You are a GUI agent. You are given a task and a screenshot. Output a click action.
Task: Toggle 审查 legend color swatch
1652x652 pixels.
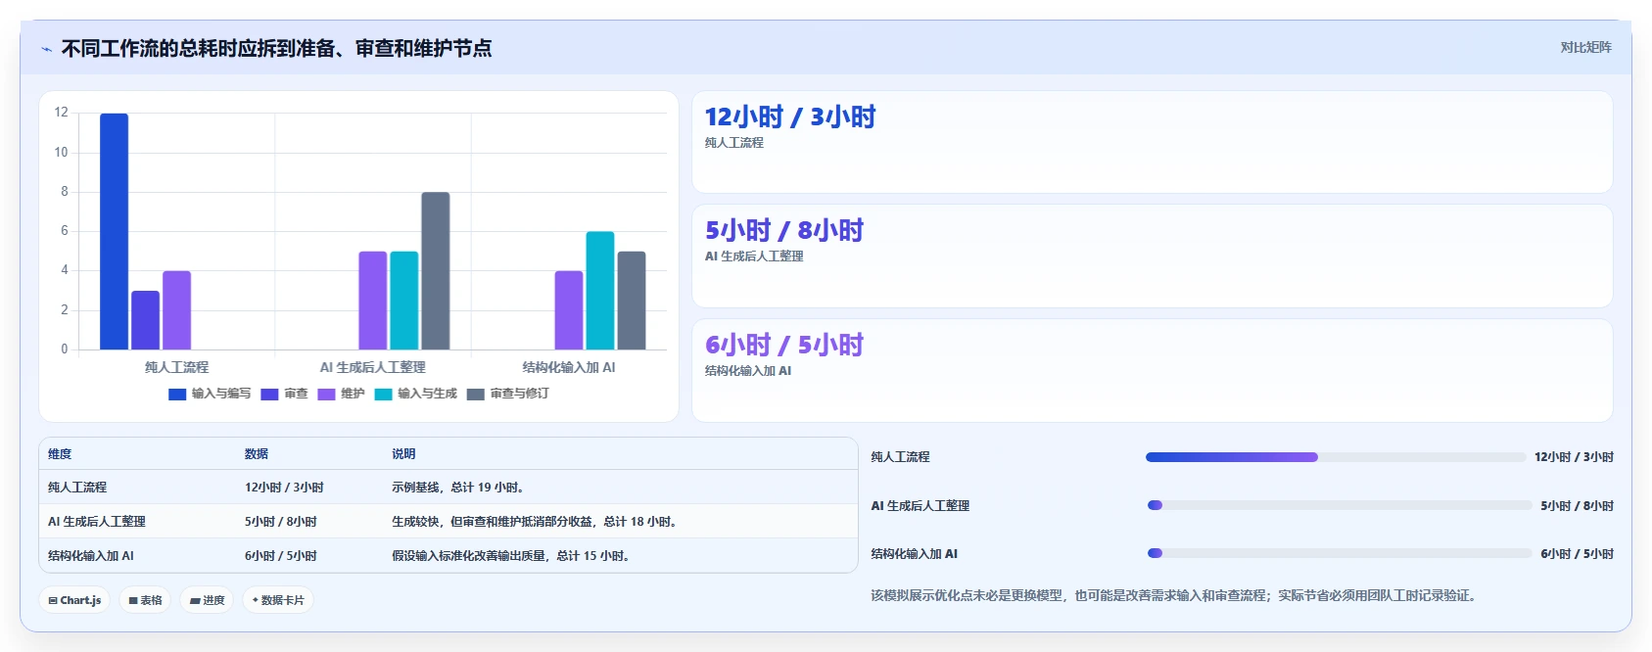coord(269,395)
